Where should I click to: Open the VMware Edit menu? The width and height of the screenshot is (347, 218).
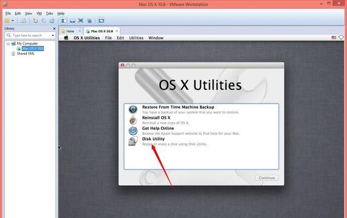(x=17, y=13)
